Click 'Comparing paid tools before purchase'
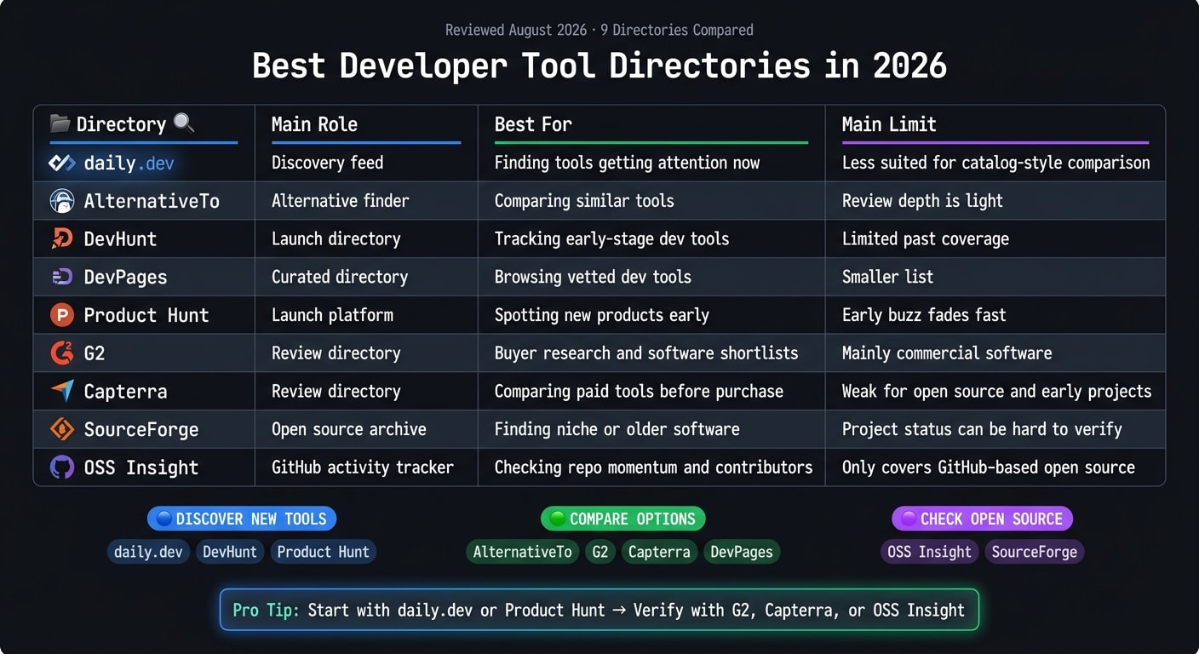This screenshot has height=654, width=1199. [639, 392]
